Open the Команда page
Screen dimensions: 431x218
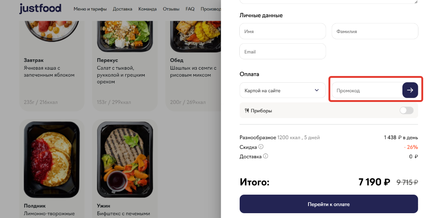point(148,9)
